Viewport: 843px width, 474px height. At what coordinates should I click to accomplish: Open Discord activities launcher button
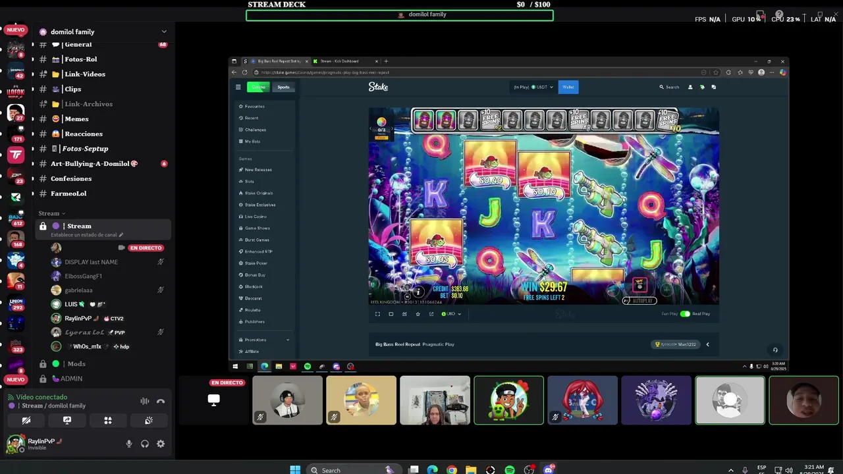click(x=108, y=420)
